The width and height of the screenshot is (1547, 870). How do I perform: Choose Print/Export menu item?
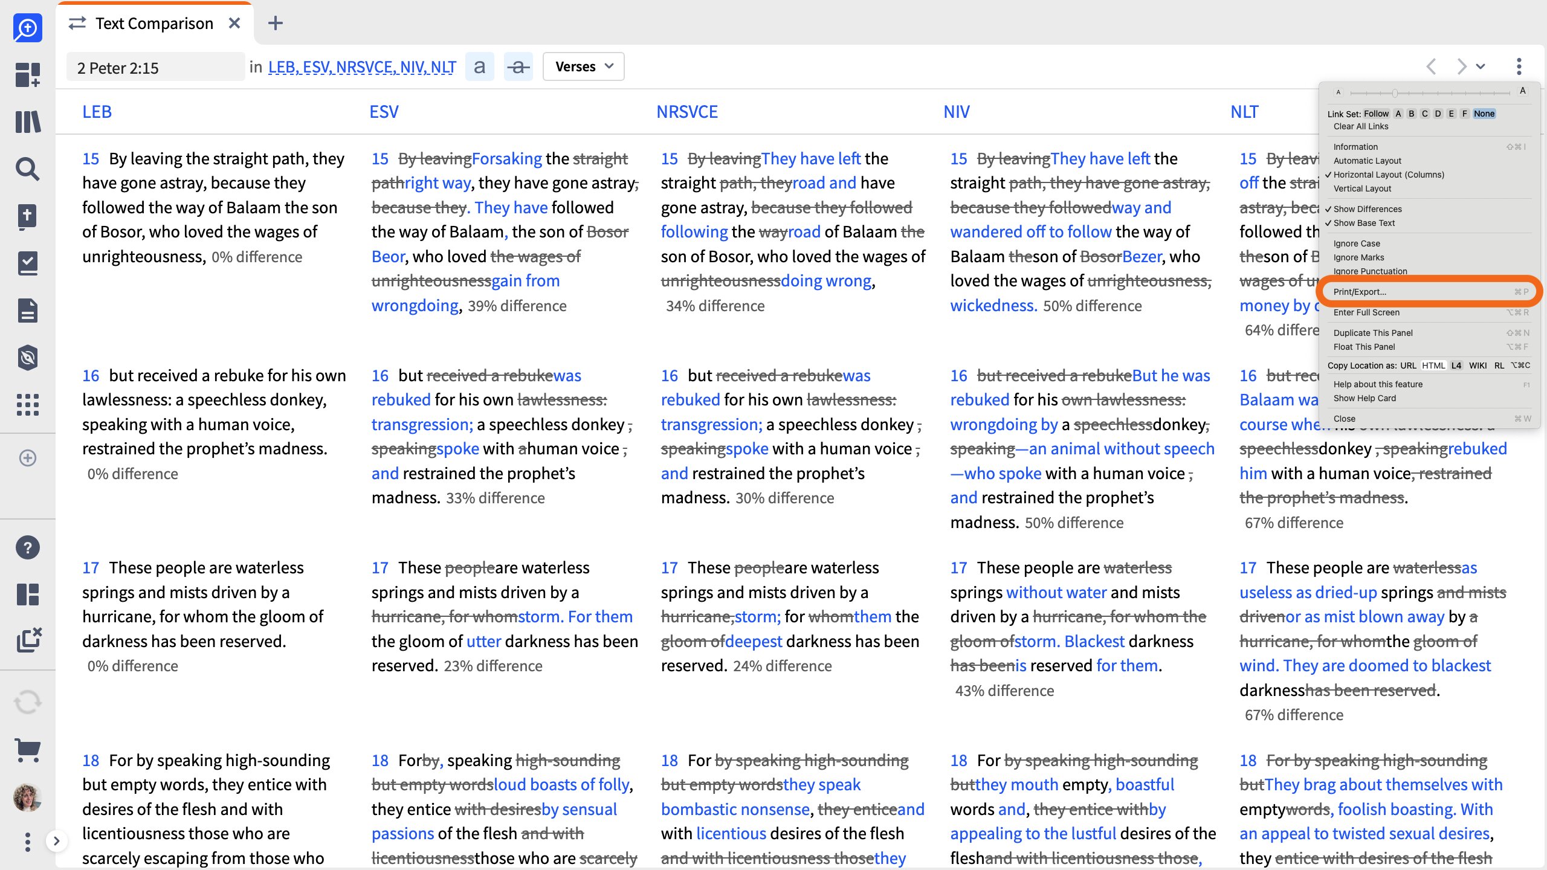pyautogui.click(x=1430, y=292)
